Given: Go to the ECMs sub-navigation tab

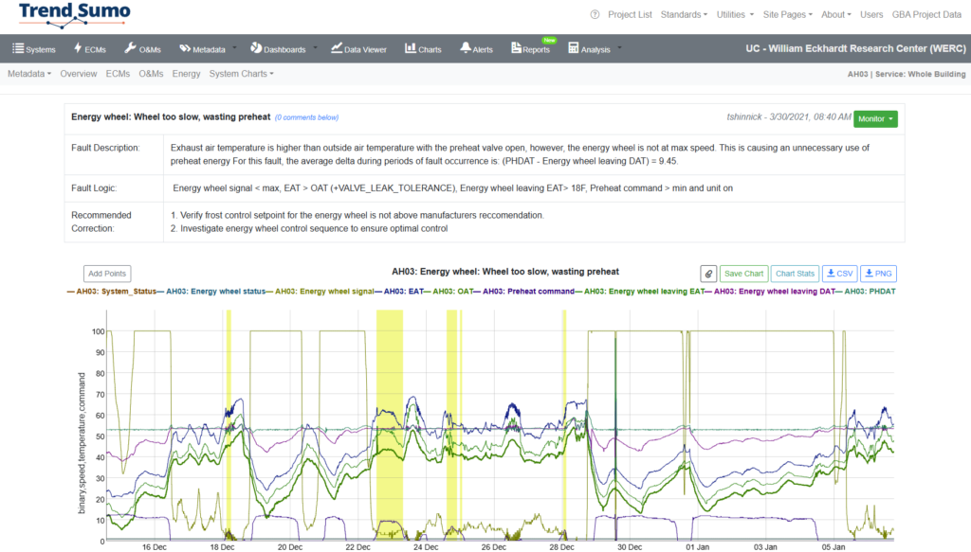Looking at the screenshot, I should (118, 74).
